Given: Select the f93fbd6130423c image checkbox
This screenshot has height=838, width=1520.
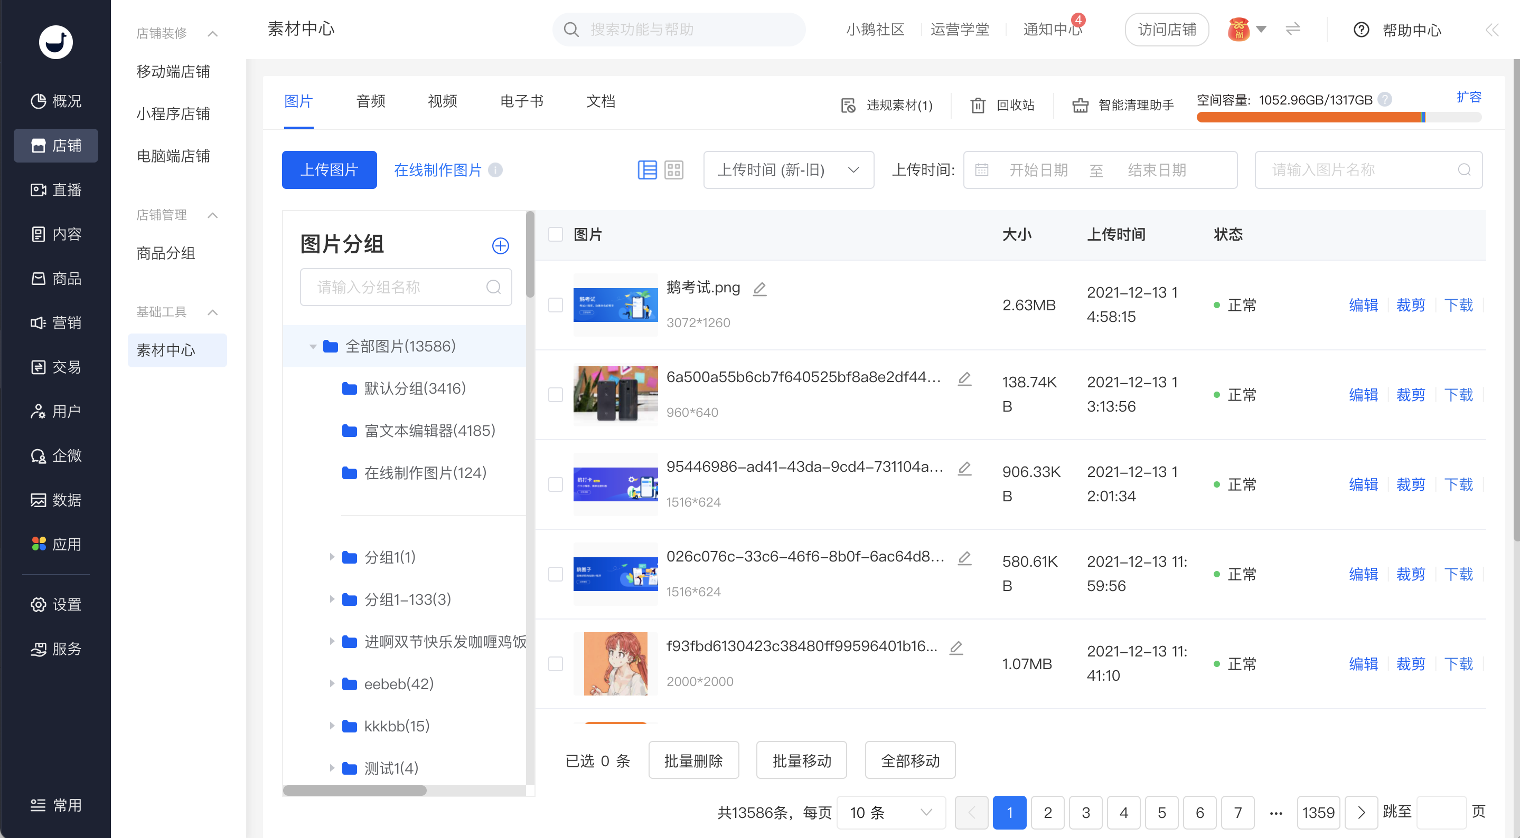Looking at the screenshot, I should [x=555, y=663].
